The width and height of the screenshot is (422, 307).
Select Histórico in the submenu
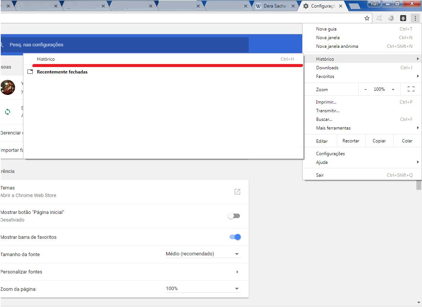point(46,59)
